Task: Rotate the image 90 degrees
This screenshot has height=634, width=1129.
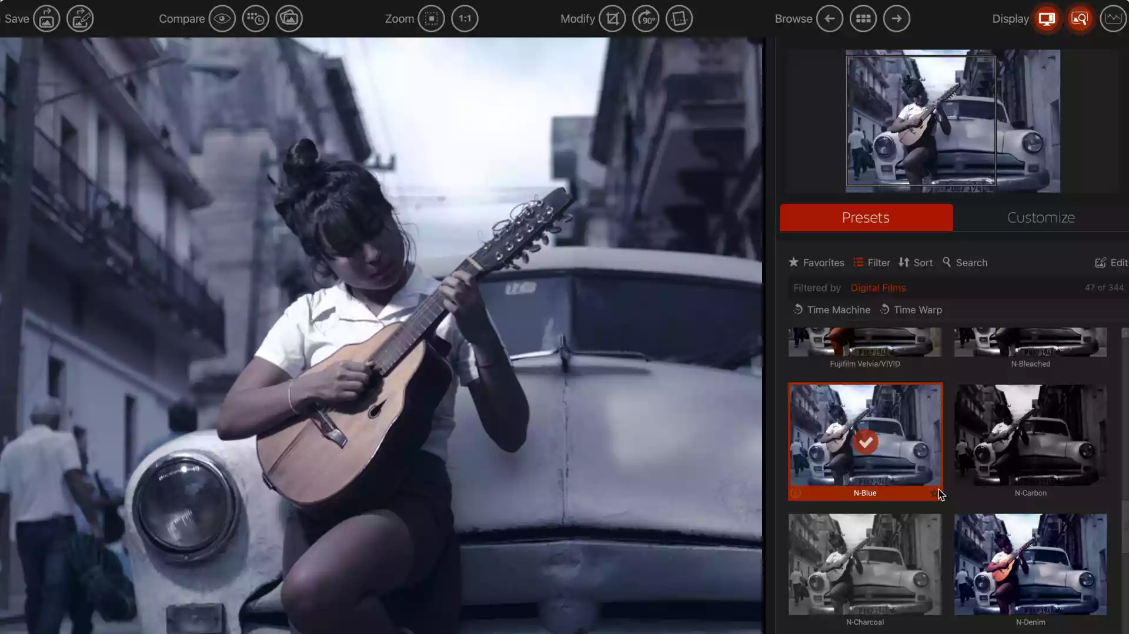Action: point(646,19)
